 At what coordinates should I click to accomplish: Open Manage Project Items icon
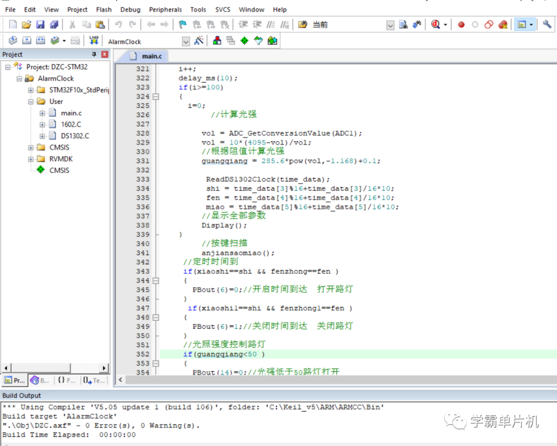pos(217,41)
